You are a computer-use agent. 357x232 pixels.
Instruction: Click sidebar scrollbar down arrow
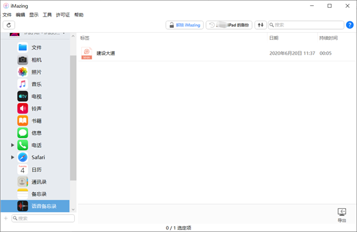[x=73, y=209]
